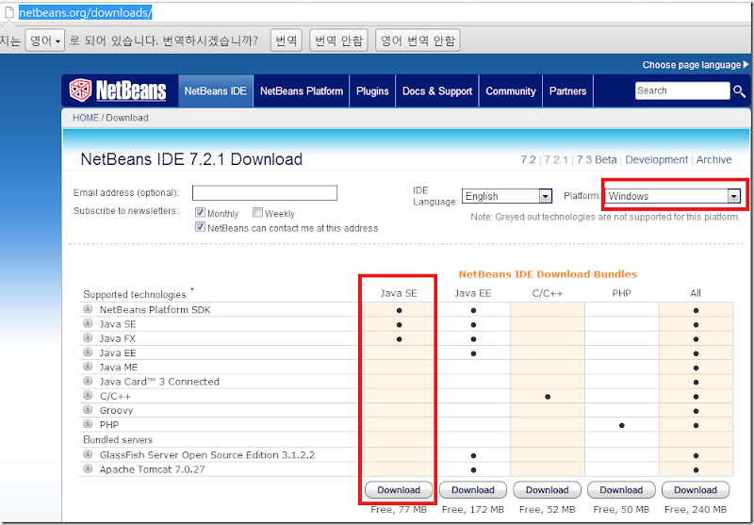The width and height of the screenshot is (754, 525).
Task: Click info icon next to Java FX
Action: coord(88,338)
